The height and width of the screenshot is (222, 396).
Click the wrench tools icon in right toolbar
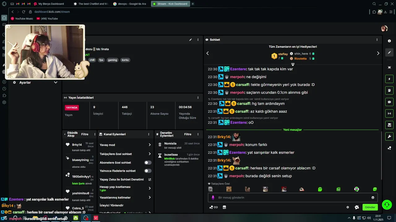[x=389, y=137]
